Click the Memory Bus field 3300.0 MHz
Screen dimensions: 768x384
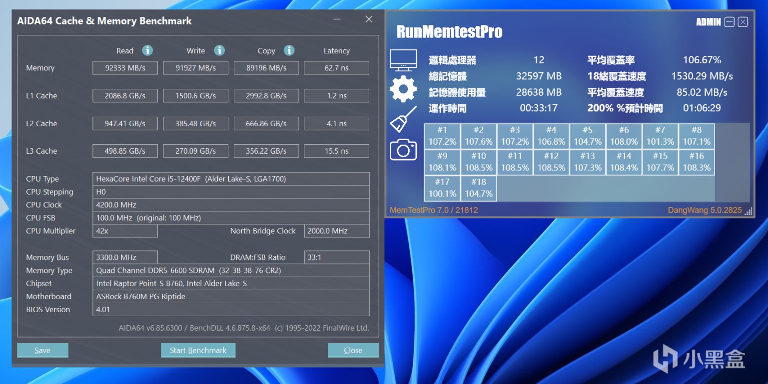click(125, 257)
